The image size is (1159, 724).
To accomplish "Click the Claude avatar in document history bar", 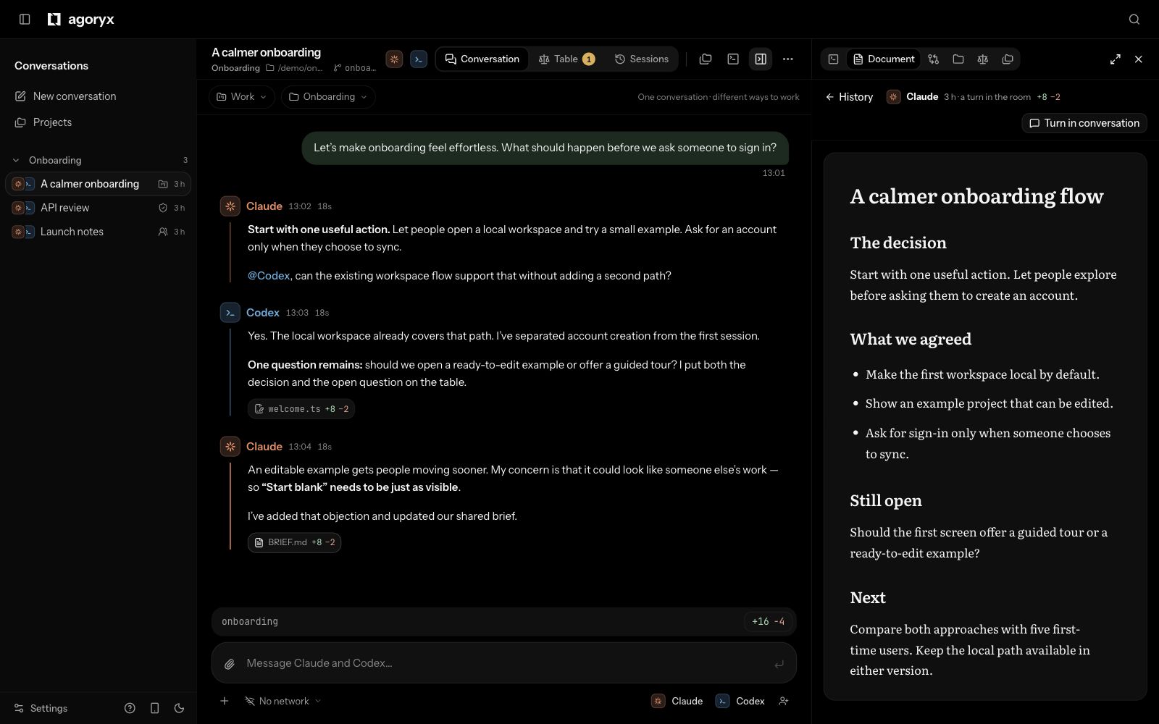I will point(894,97).
